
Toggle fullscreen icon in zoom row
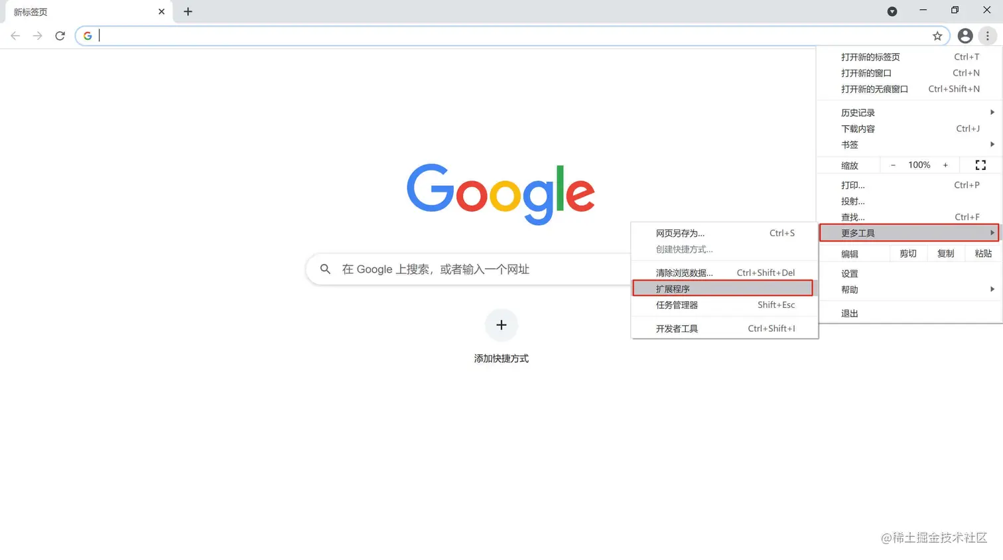(980, 165)
